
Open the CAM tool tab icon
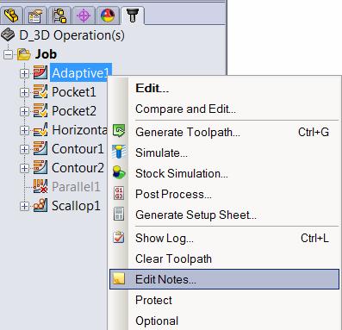(x=133, y=15)
